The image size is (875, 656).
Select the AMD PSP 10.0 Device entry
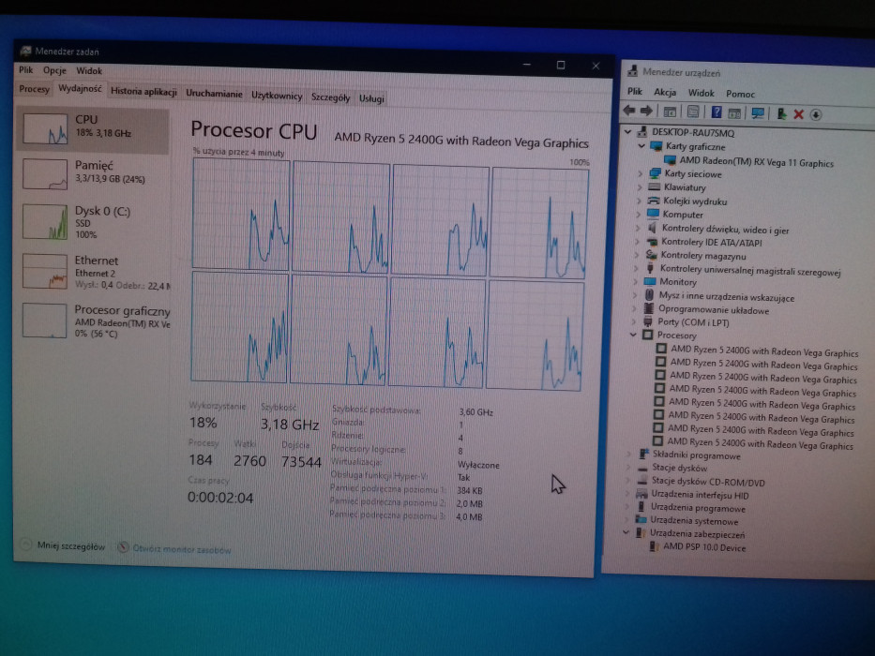coord(704,547)
